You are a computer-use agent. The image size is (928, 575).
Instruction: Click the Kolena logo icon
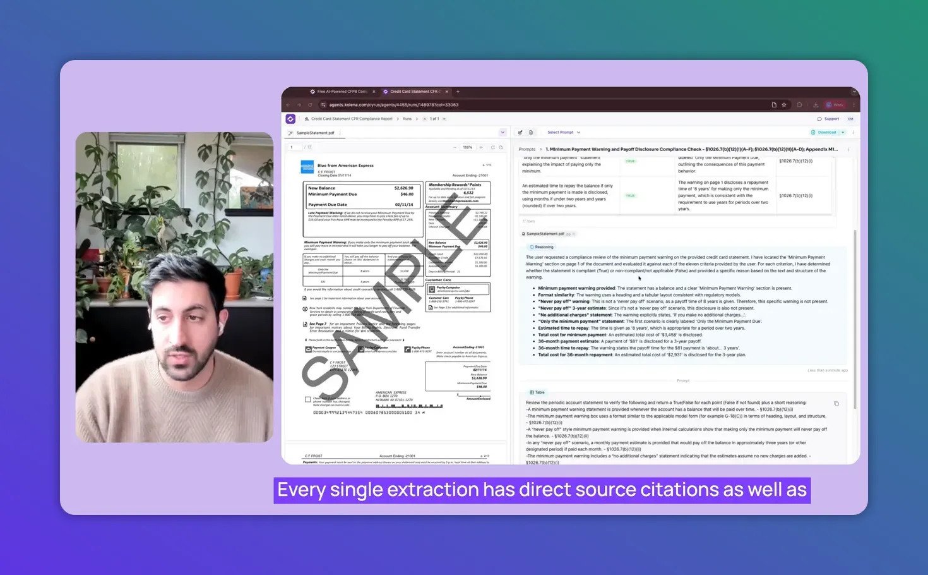point(290,119)
